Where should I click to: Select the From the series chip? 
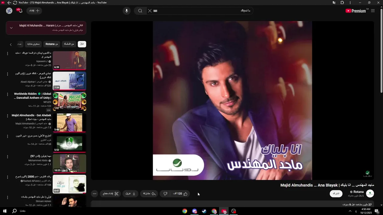point(69,44)
